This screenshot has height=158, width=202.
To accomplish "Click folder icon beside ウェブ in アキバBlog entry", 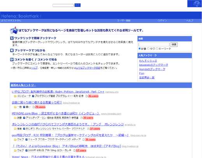I will tap(15, 151).
